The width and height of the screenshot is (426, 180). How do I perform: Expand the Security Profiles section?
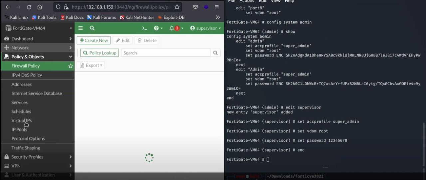pos(37,157)
